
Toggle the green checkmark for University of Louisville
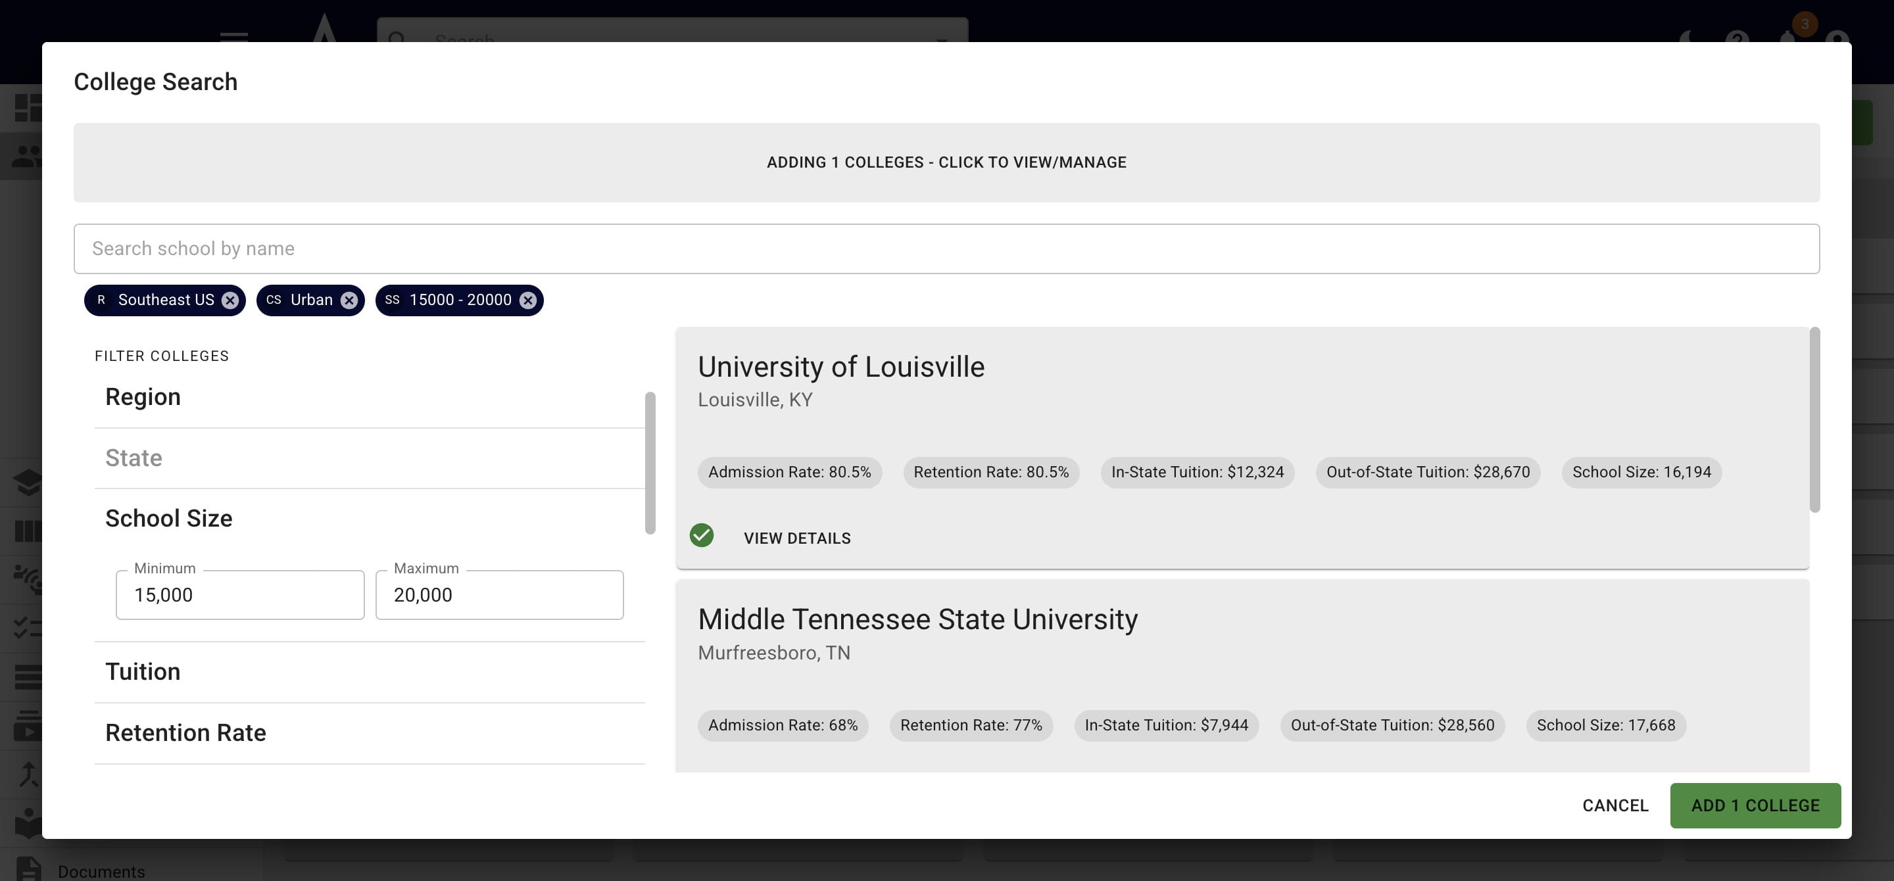pyautogui.click(x=702, y=536)
